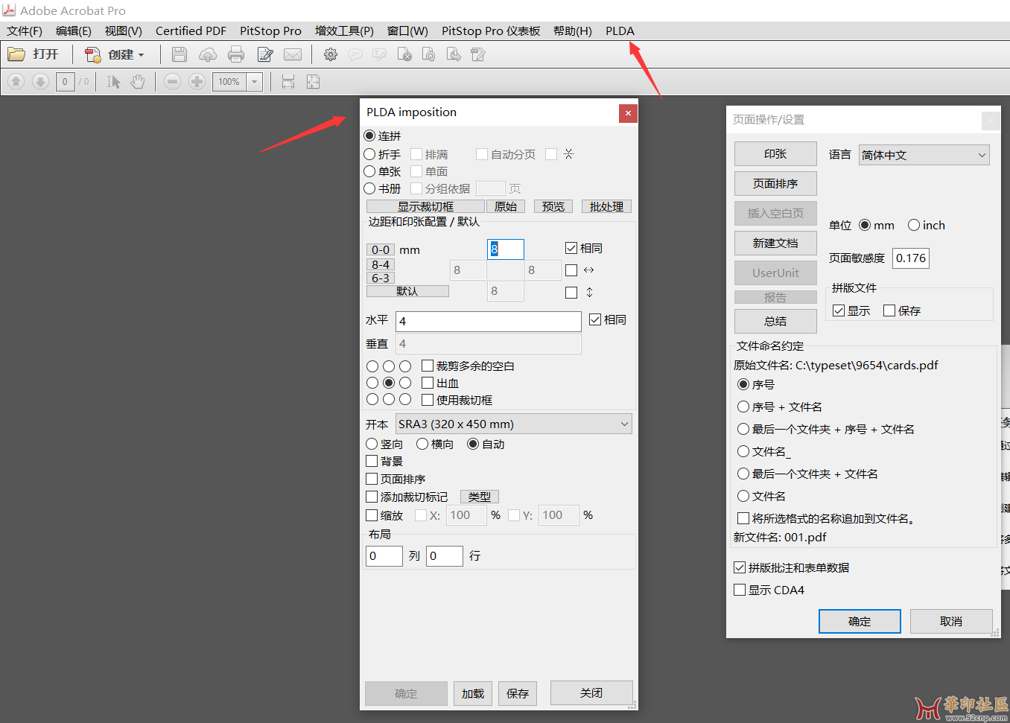Click the rotate page icon
1010x723 pixels.
point(429,54)
